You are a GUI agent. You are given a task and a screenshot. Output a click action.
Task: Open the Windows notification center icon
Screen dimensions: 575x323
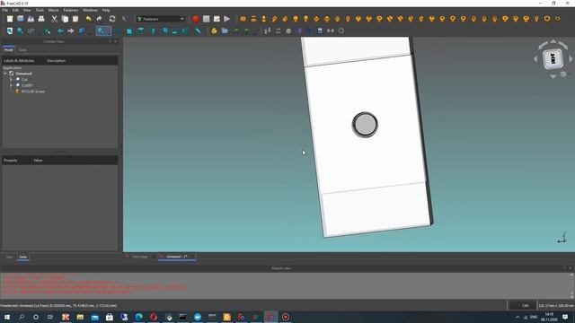tap(565, 317)
